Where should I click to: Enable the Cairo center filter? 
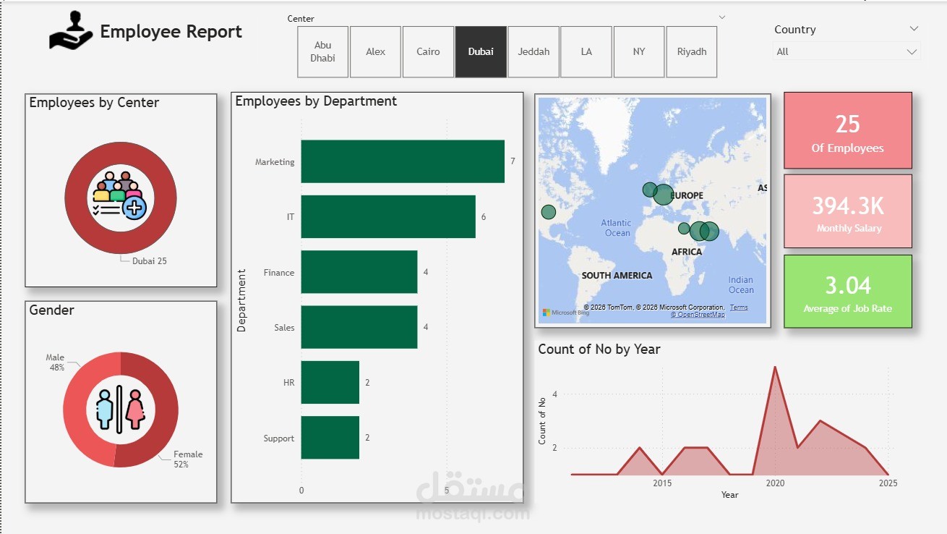pos(428,51)
